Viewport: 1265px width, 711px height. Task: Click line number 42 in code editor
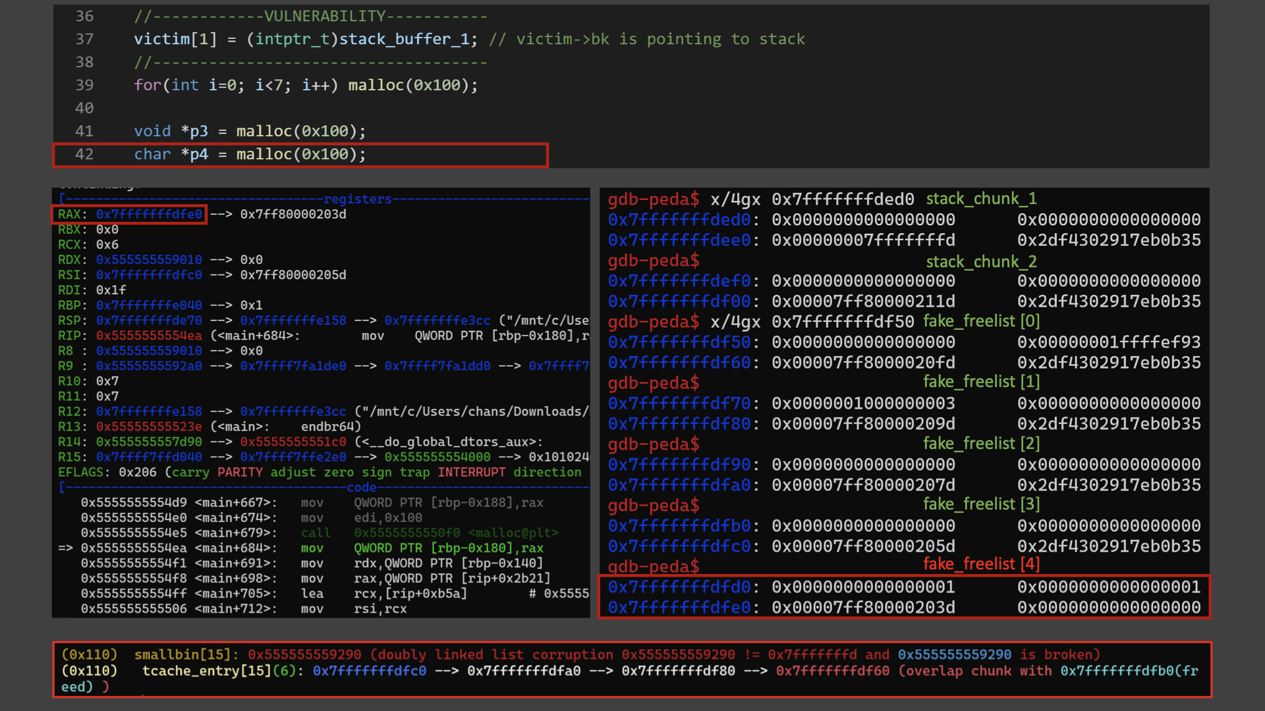[84, 154]
